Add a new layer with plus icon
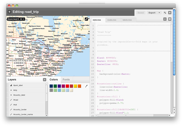Screen dimensions: 182x126 [44, 80]
